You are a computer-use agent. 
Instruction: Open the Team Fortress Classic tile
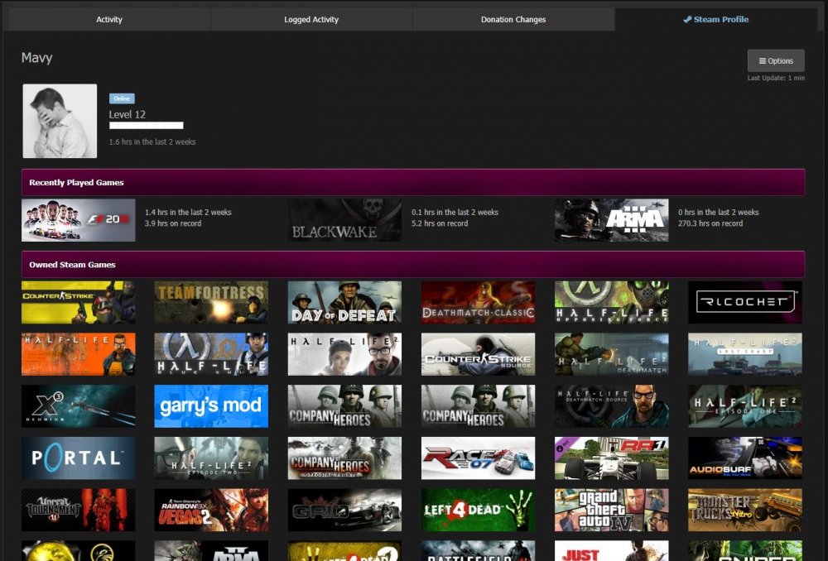[x=211, y=302]
